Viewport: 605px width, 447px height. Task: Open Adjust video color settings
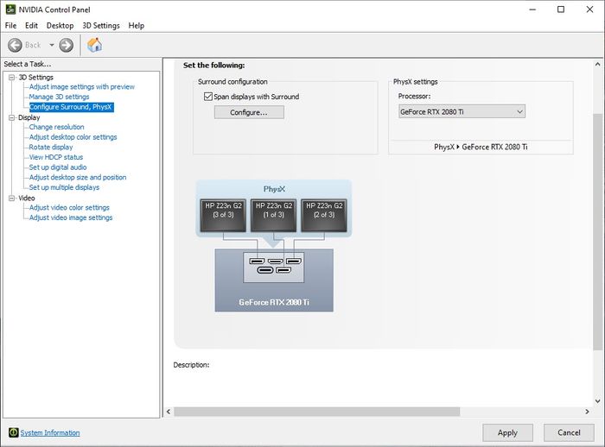pyautogui.click(x=69, y=207)
